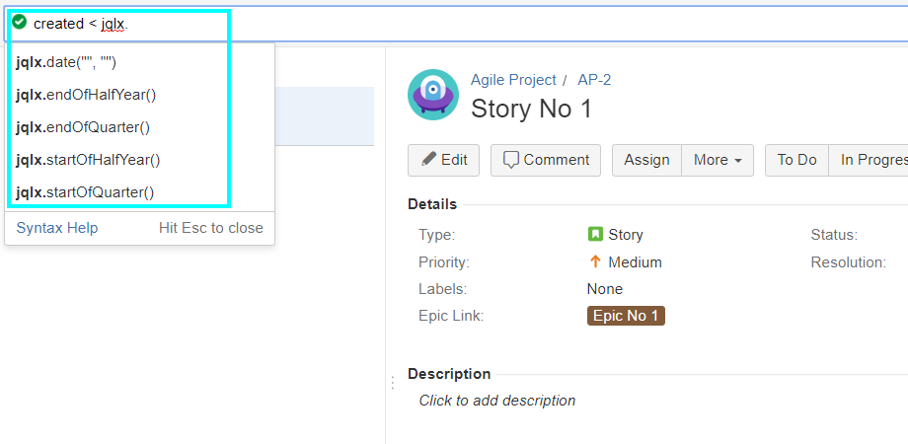This screenshot has width=908, height=444.
Task: Open the Agile Project avatar icon
Action: 433,95
